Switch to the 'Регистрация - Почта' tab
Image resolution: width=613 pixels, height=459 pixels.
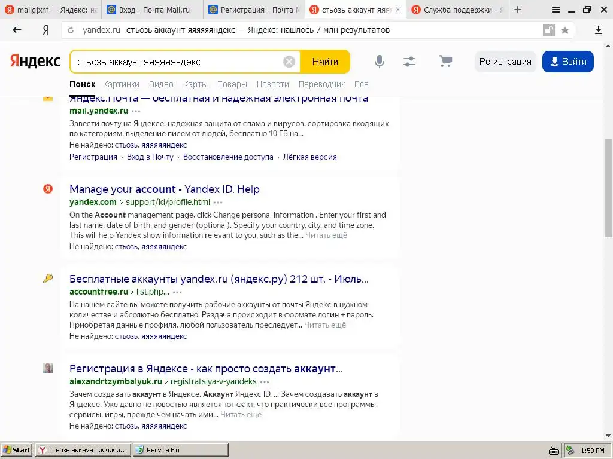point(254,10)
